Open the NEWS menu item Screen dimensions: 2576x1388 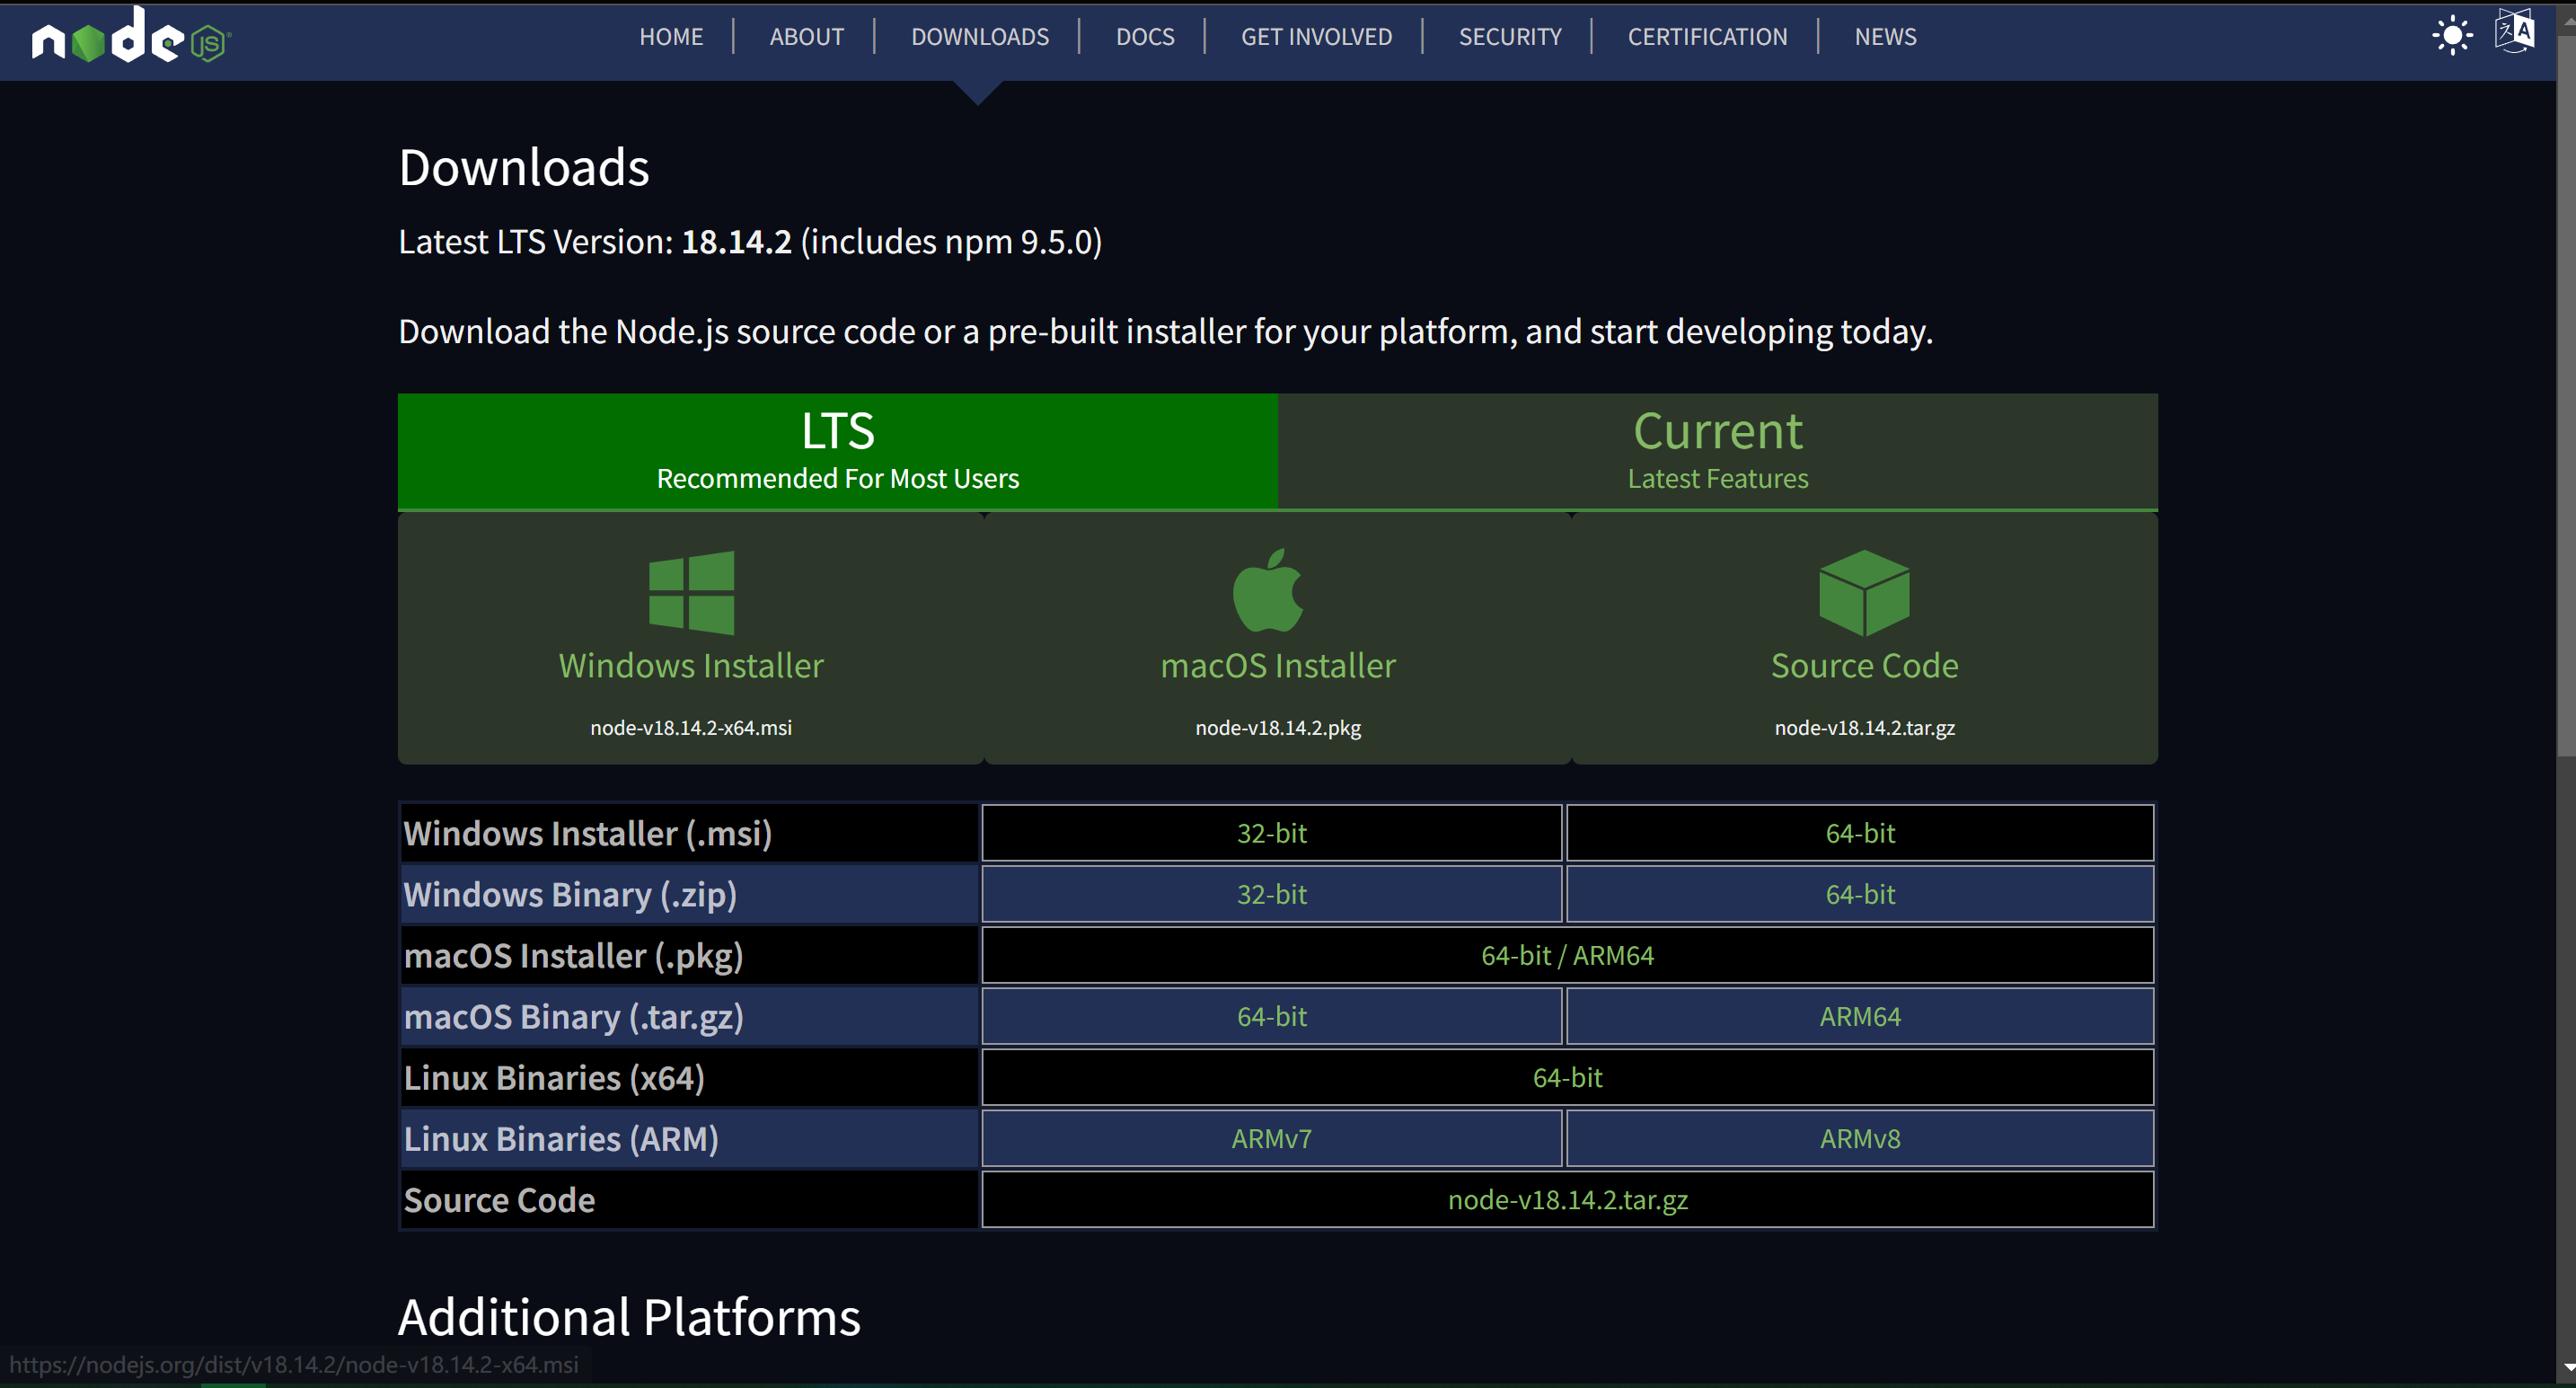pyautogui.click(x=1885, y=37)
